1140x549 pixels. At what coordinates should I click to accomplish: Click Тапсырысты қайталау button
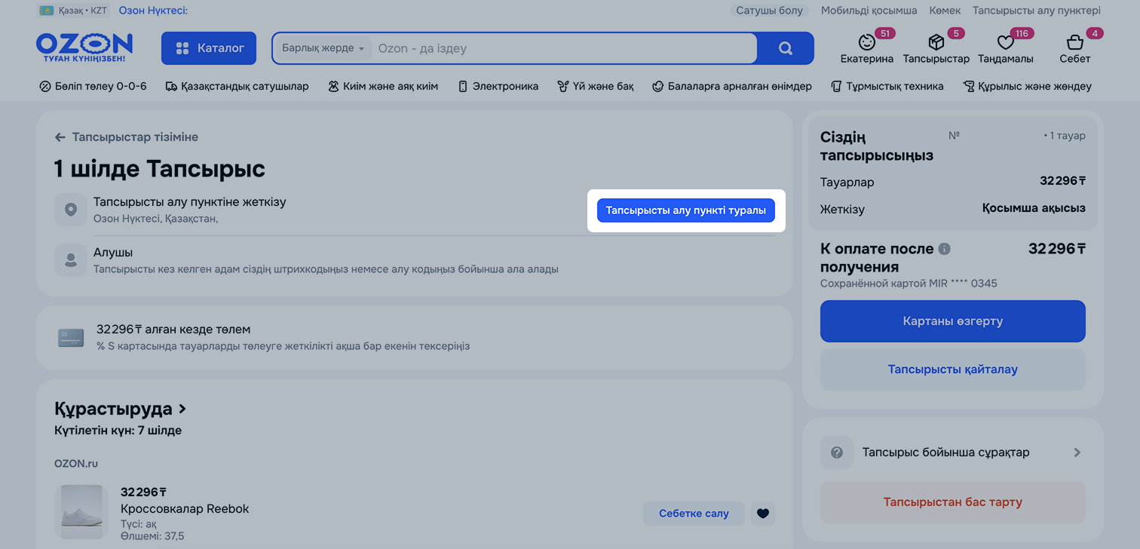(x=953, y=370)
